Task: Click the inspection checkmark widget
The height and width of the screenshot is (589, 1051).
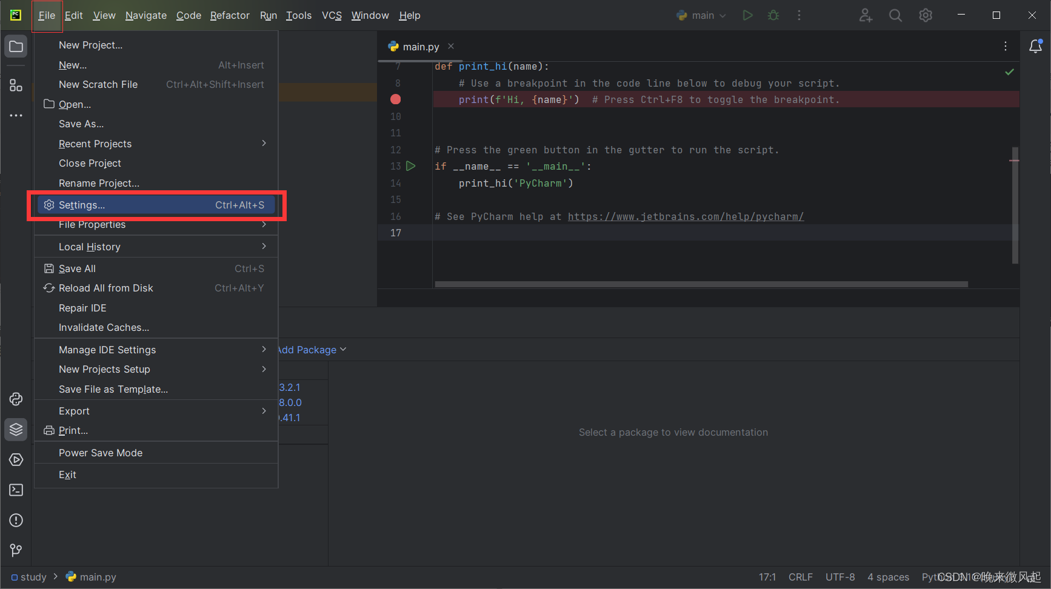Action: coord(1009,72)
